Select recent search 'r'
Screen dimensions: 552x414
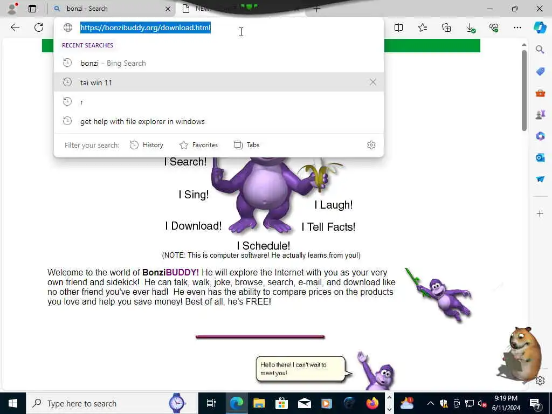coord(219,102)
